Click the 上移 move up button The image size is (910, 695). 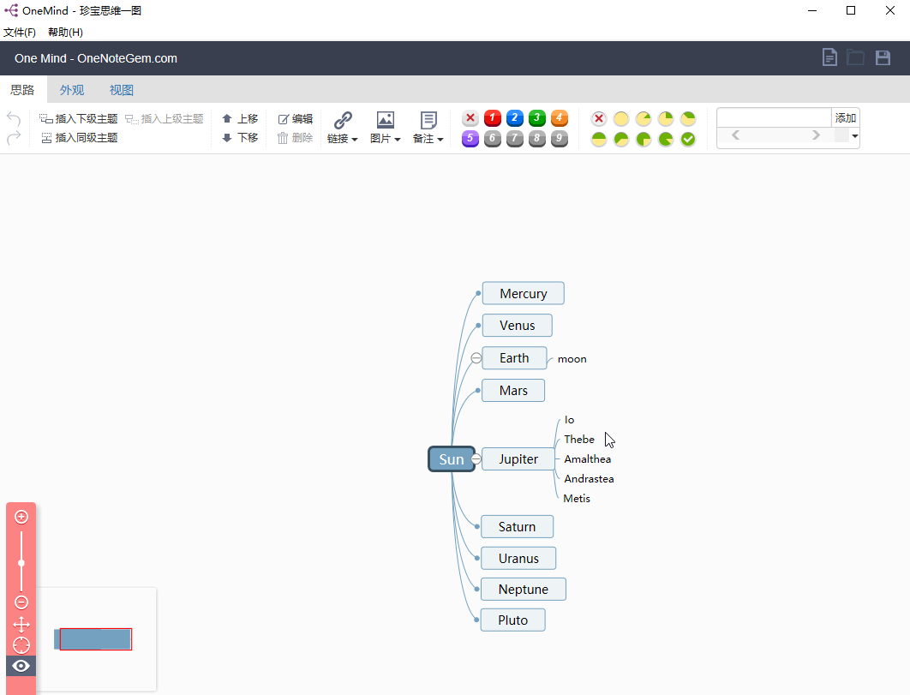pyautogui.click(x=240, y=119)
